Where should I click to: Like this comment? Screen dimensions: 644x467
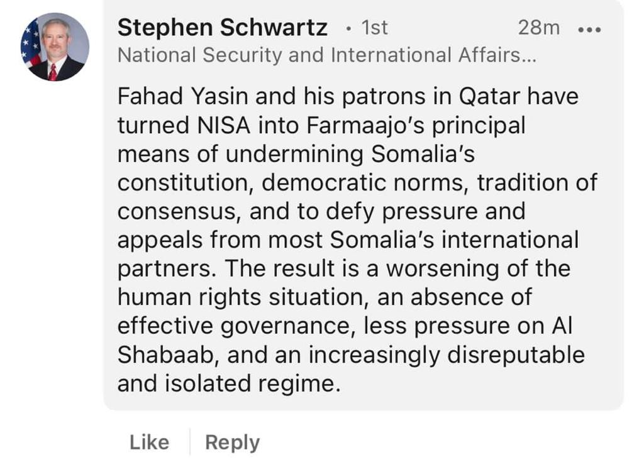[x=149, y=442]
